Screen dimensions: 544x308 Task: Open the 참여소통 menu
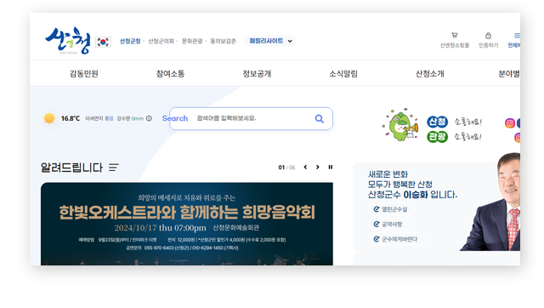coord(170,74)
